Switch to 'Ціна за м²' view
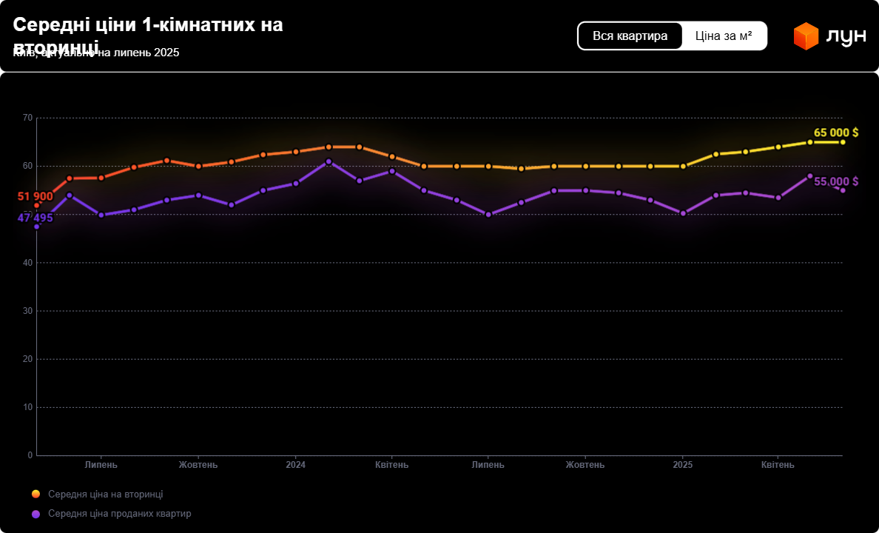Screen dimensions: 879x533 coord(724,36)
